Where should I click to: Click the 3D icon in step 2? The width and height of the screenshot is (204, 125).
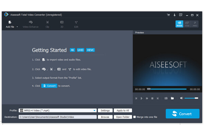tap(59, 69)
